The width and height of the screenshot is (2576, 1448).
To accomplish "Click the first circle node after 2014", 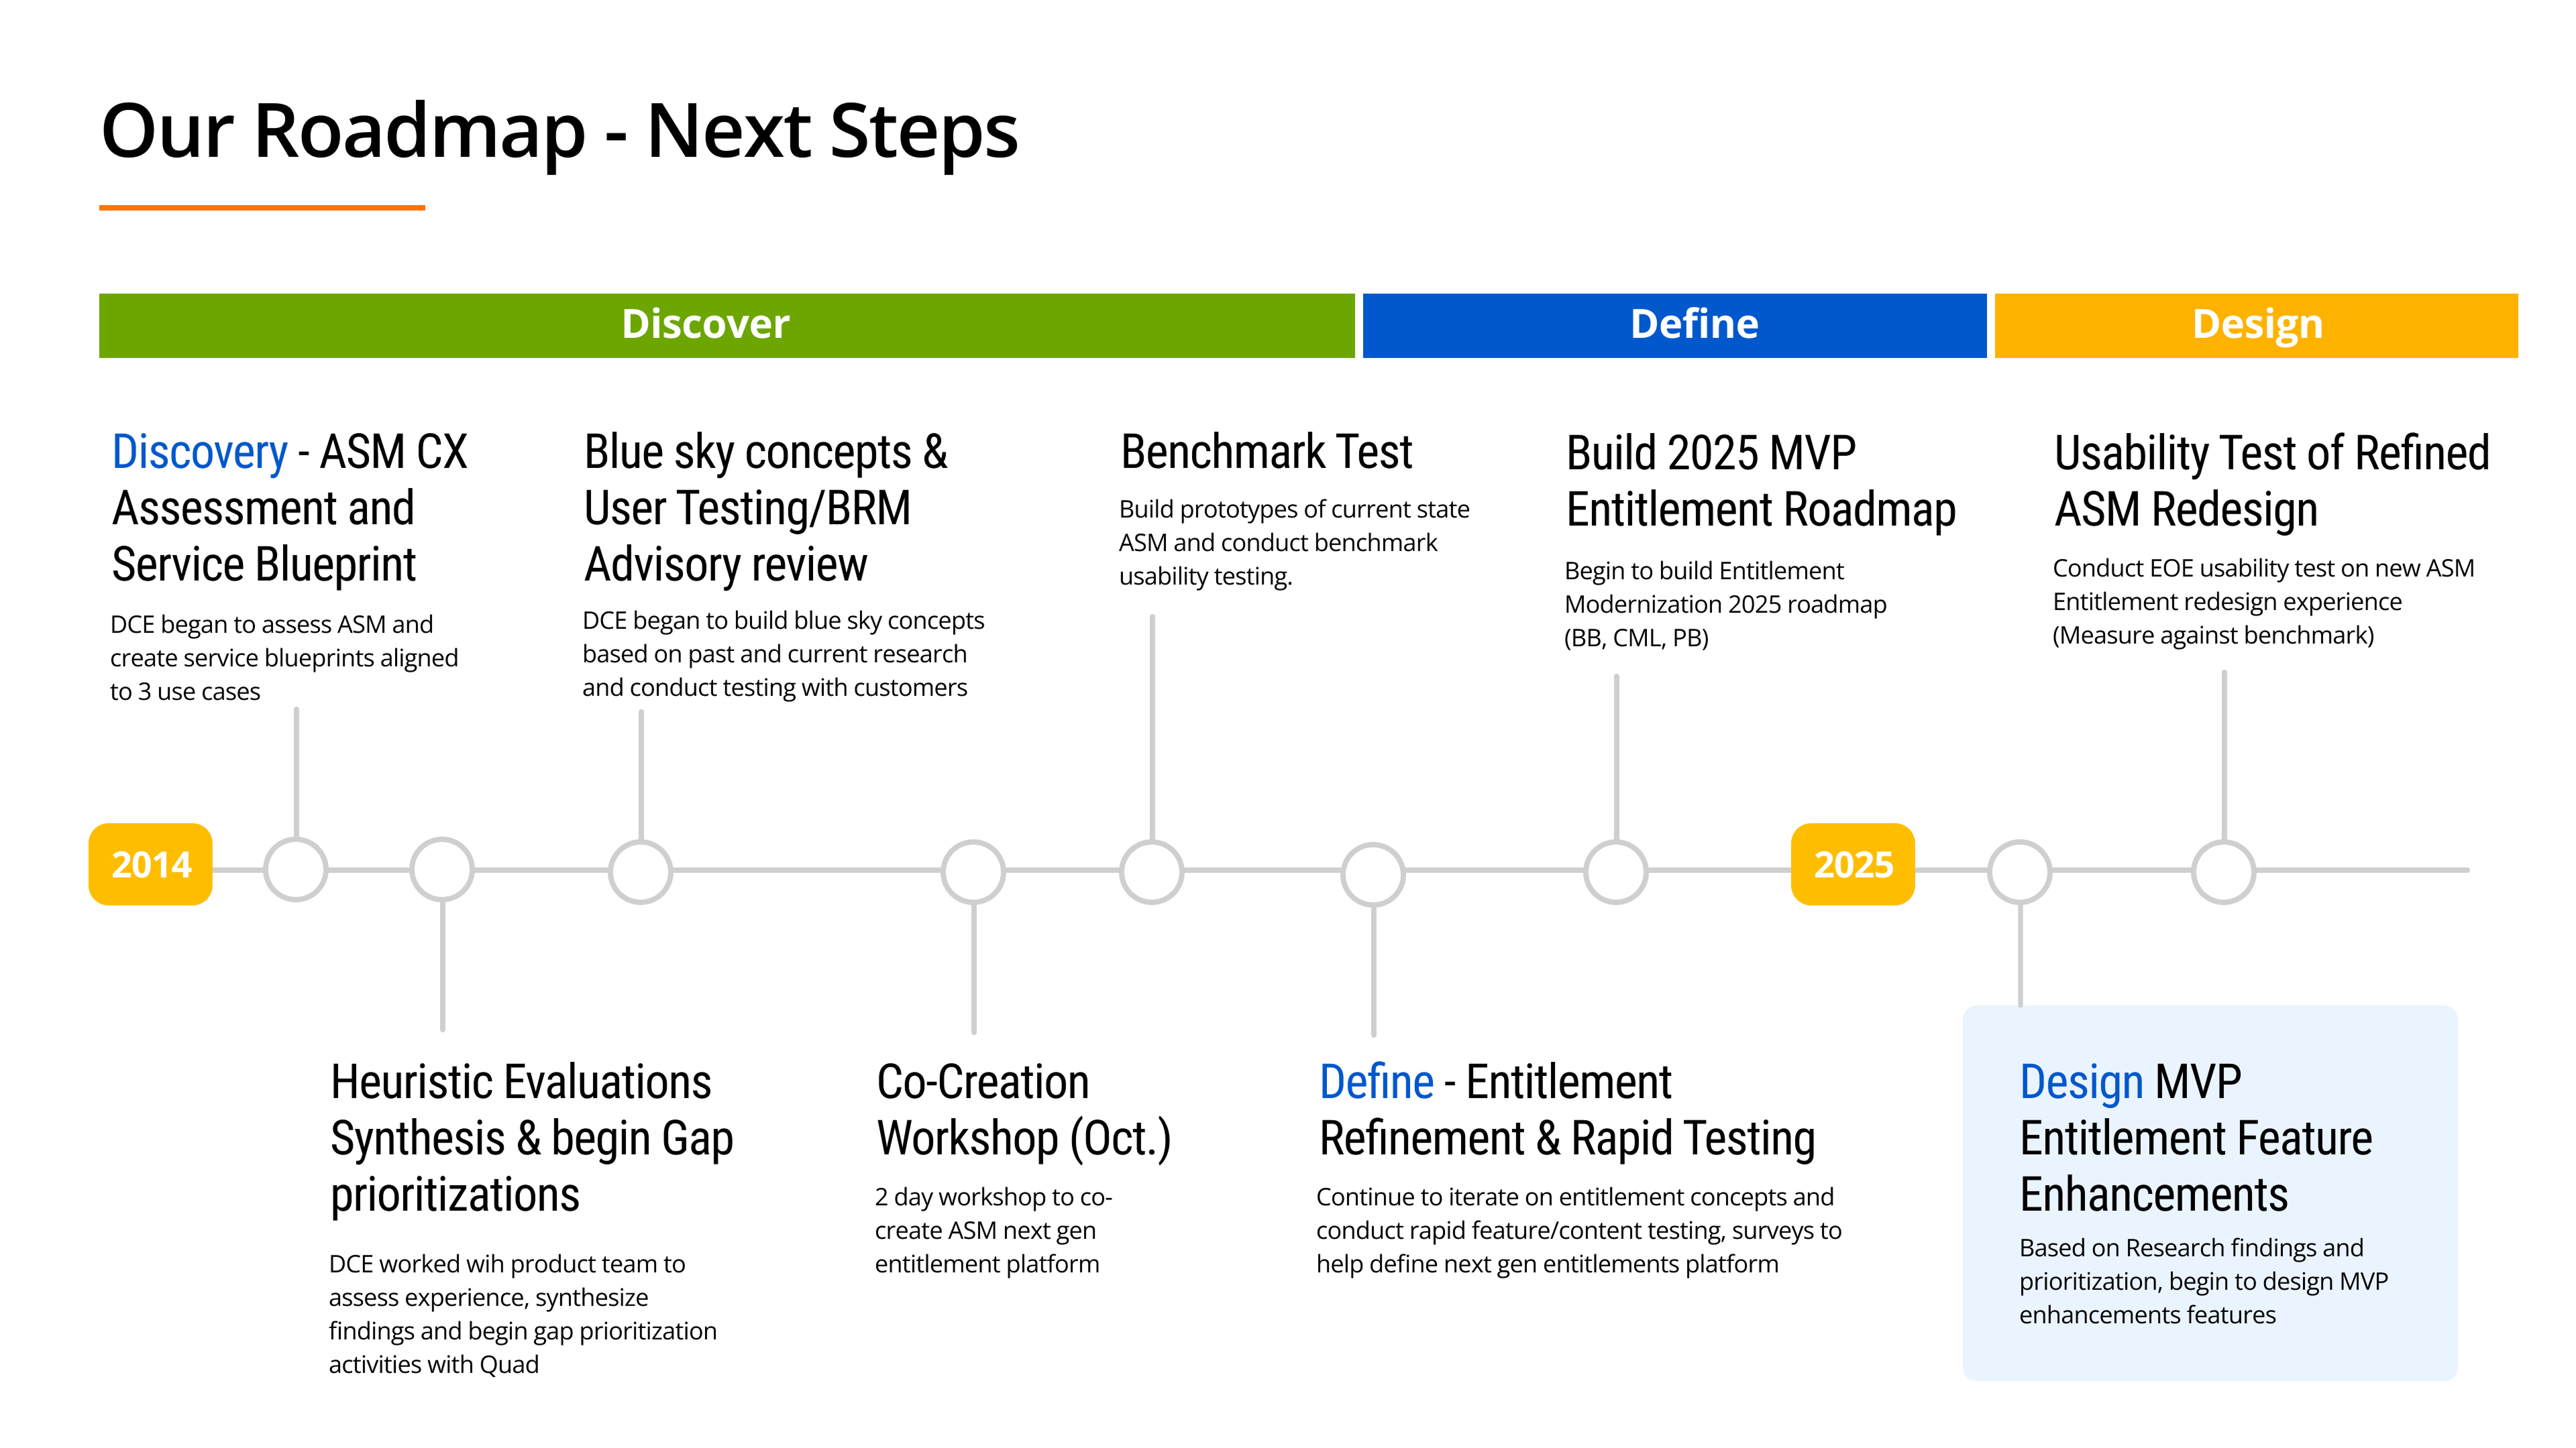I will pyautogui.click(x=295, y=870).
